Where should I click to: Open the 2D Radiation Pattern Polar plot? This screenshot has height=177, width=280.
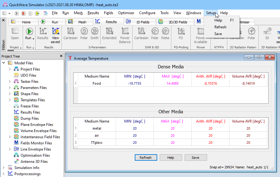tap(251, 34)
